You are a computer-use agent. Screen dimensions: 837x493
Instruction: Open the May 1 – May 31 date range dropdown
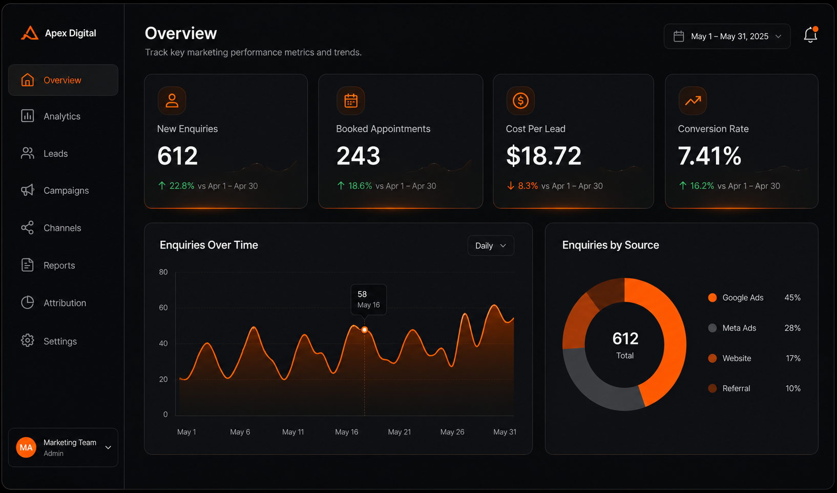click(x=727, y=36)
